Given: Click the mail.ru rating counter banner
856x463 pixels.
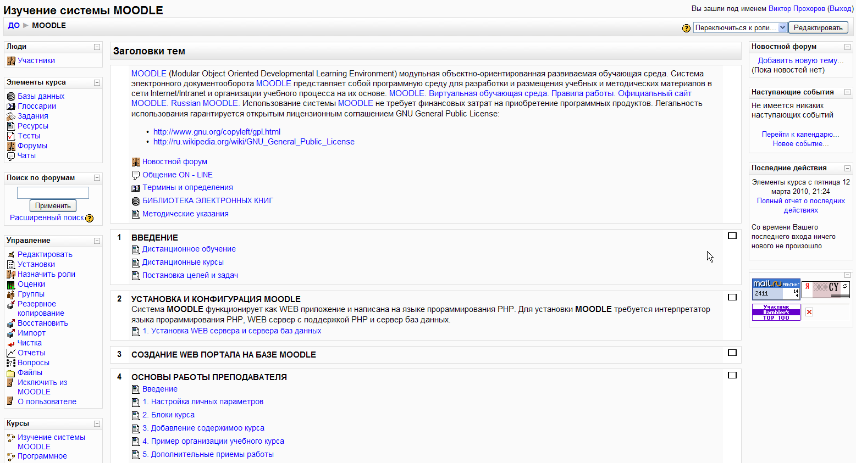Looking at the screenshot, I should click(x=776, y=289).
